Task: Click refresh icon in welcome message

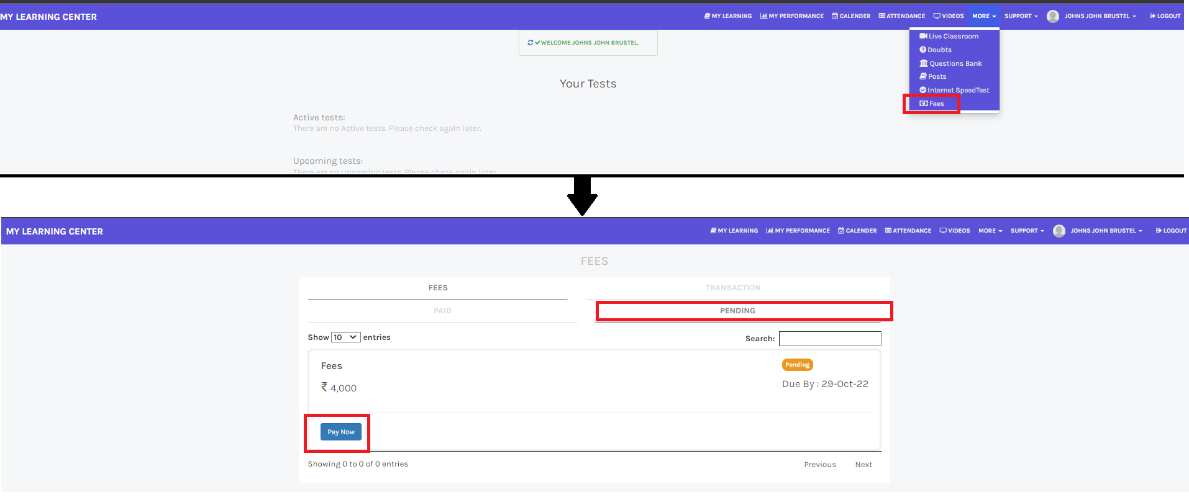Action: pyautogui.click(x=530, y=43)
